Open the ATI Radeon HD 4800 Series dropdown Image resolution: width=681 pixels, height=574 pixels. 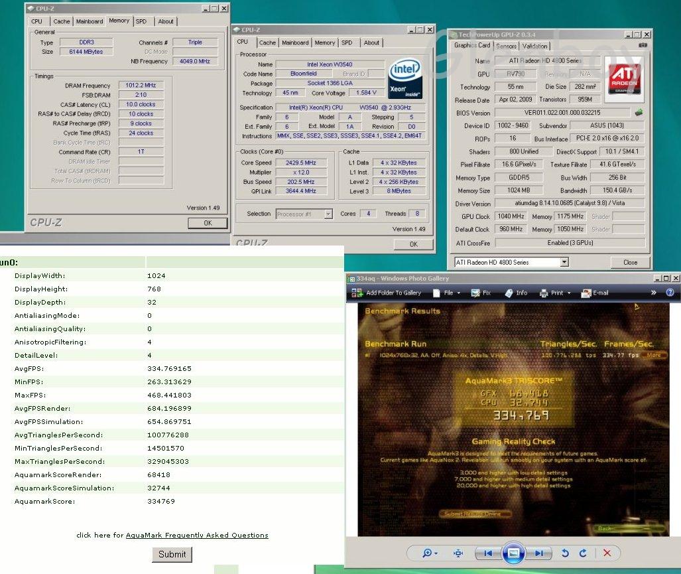click(x=564, y=262)
